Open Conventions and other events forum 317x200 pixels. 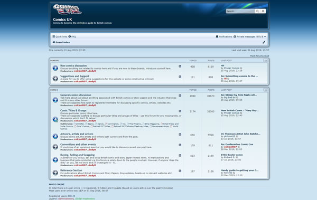click(78, 145)
